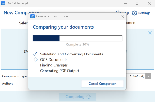The image size is (155, 102).
Task: Click the 30% complete progress bar
Action: point(77,38)
